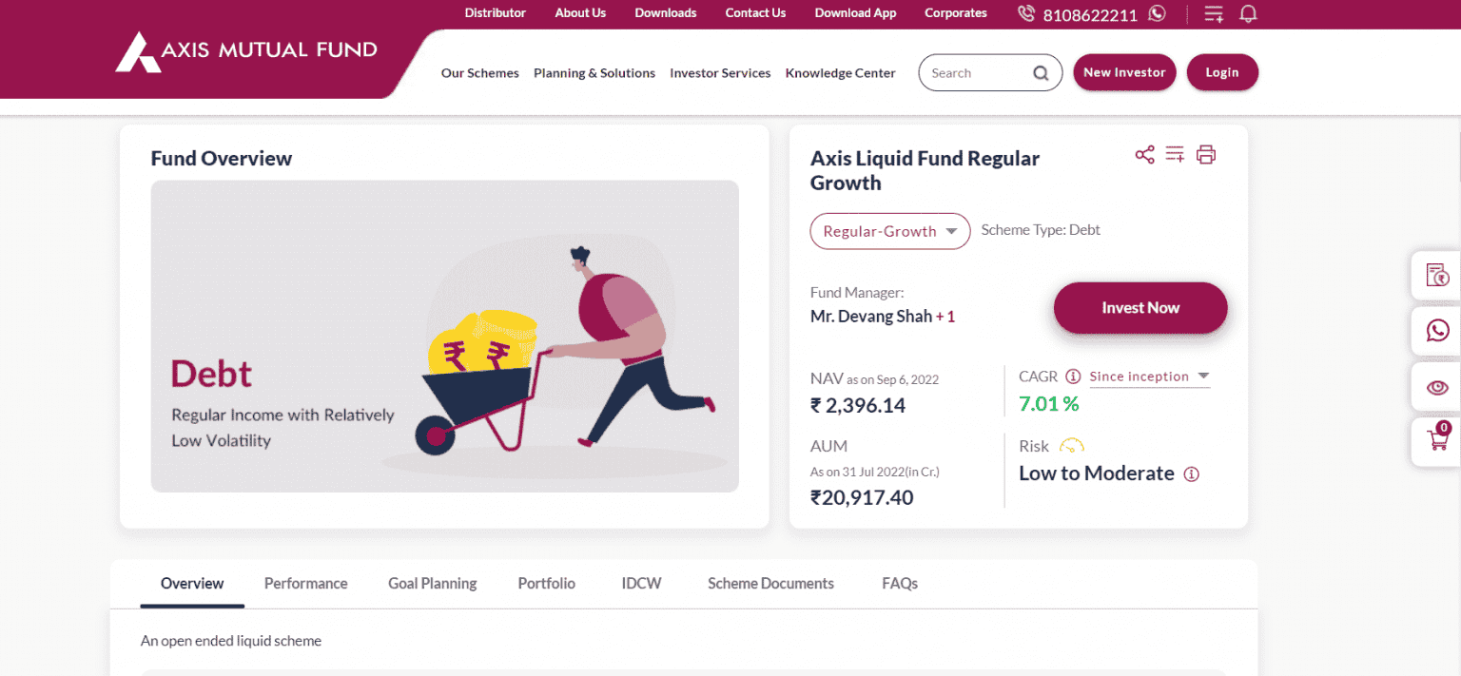Open WhatsApp chat from the right sidebar
The height and width of the screenshot is (676, 1461).
tap(1436, 331)
